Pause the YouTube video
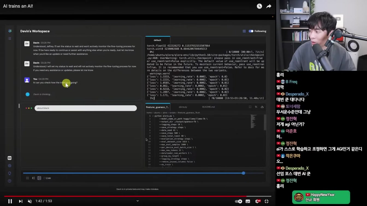 (x=10, y=201)
